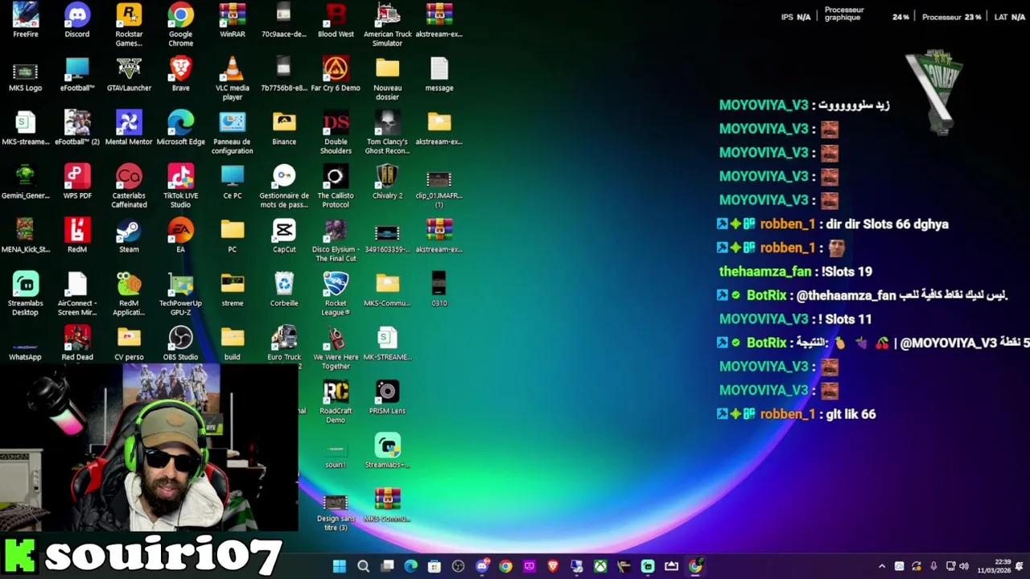
Task: Open the Ce PC icon
Action: pos(233,183)
